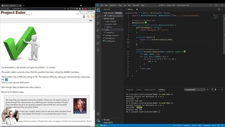The image size is (225, 127).
Task: Open a new browser tab
Action: 24,6
